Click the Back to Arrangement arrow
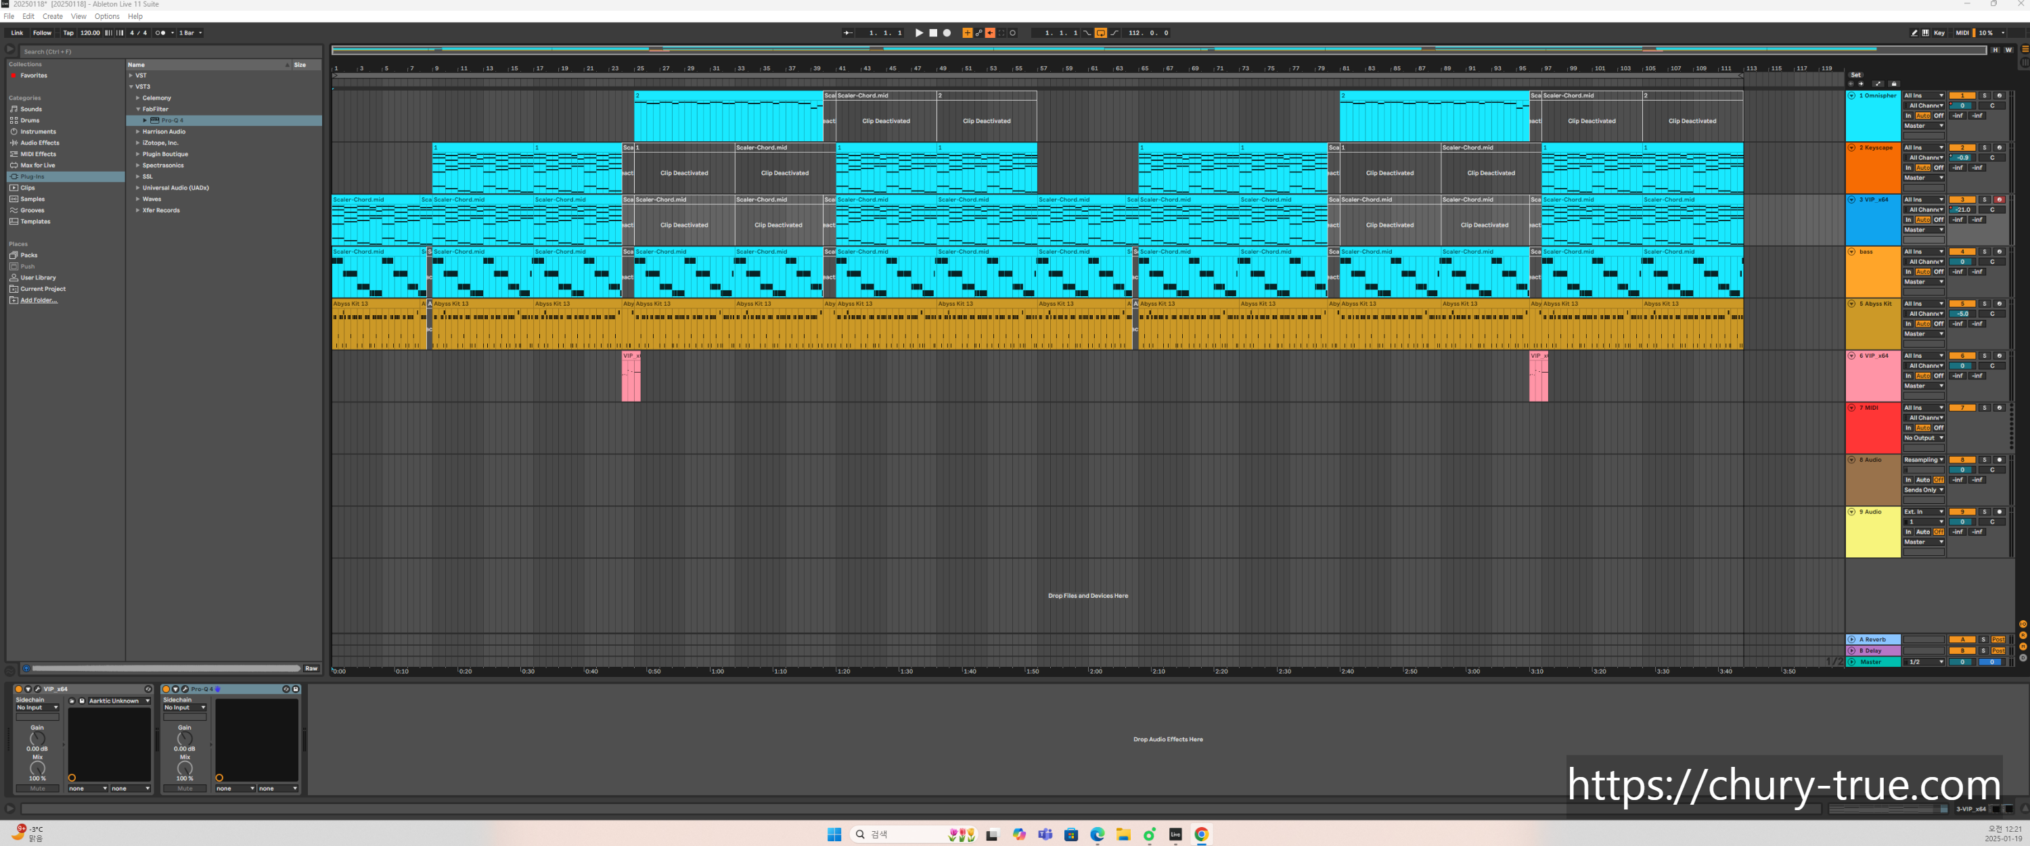The width and height of the screenshot is (2030, 846). (990, 33)
